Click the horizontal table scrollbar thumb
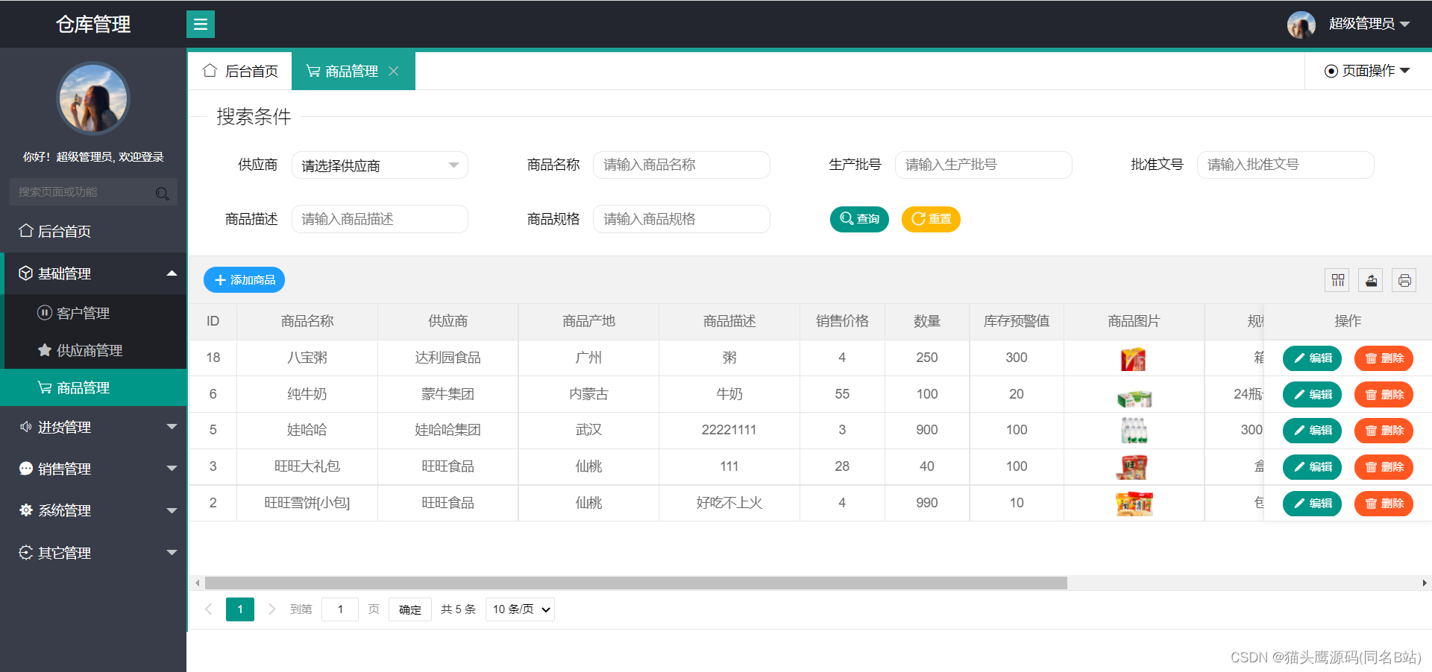This screenshot has height=672, width=1432. (636, 583)
